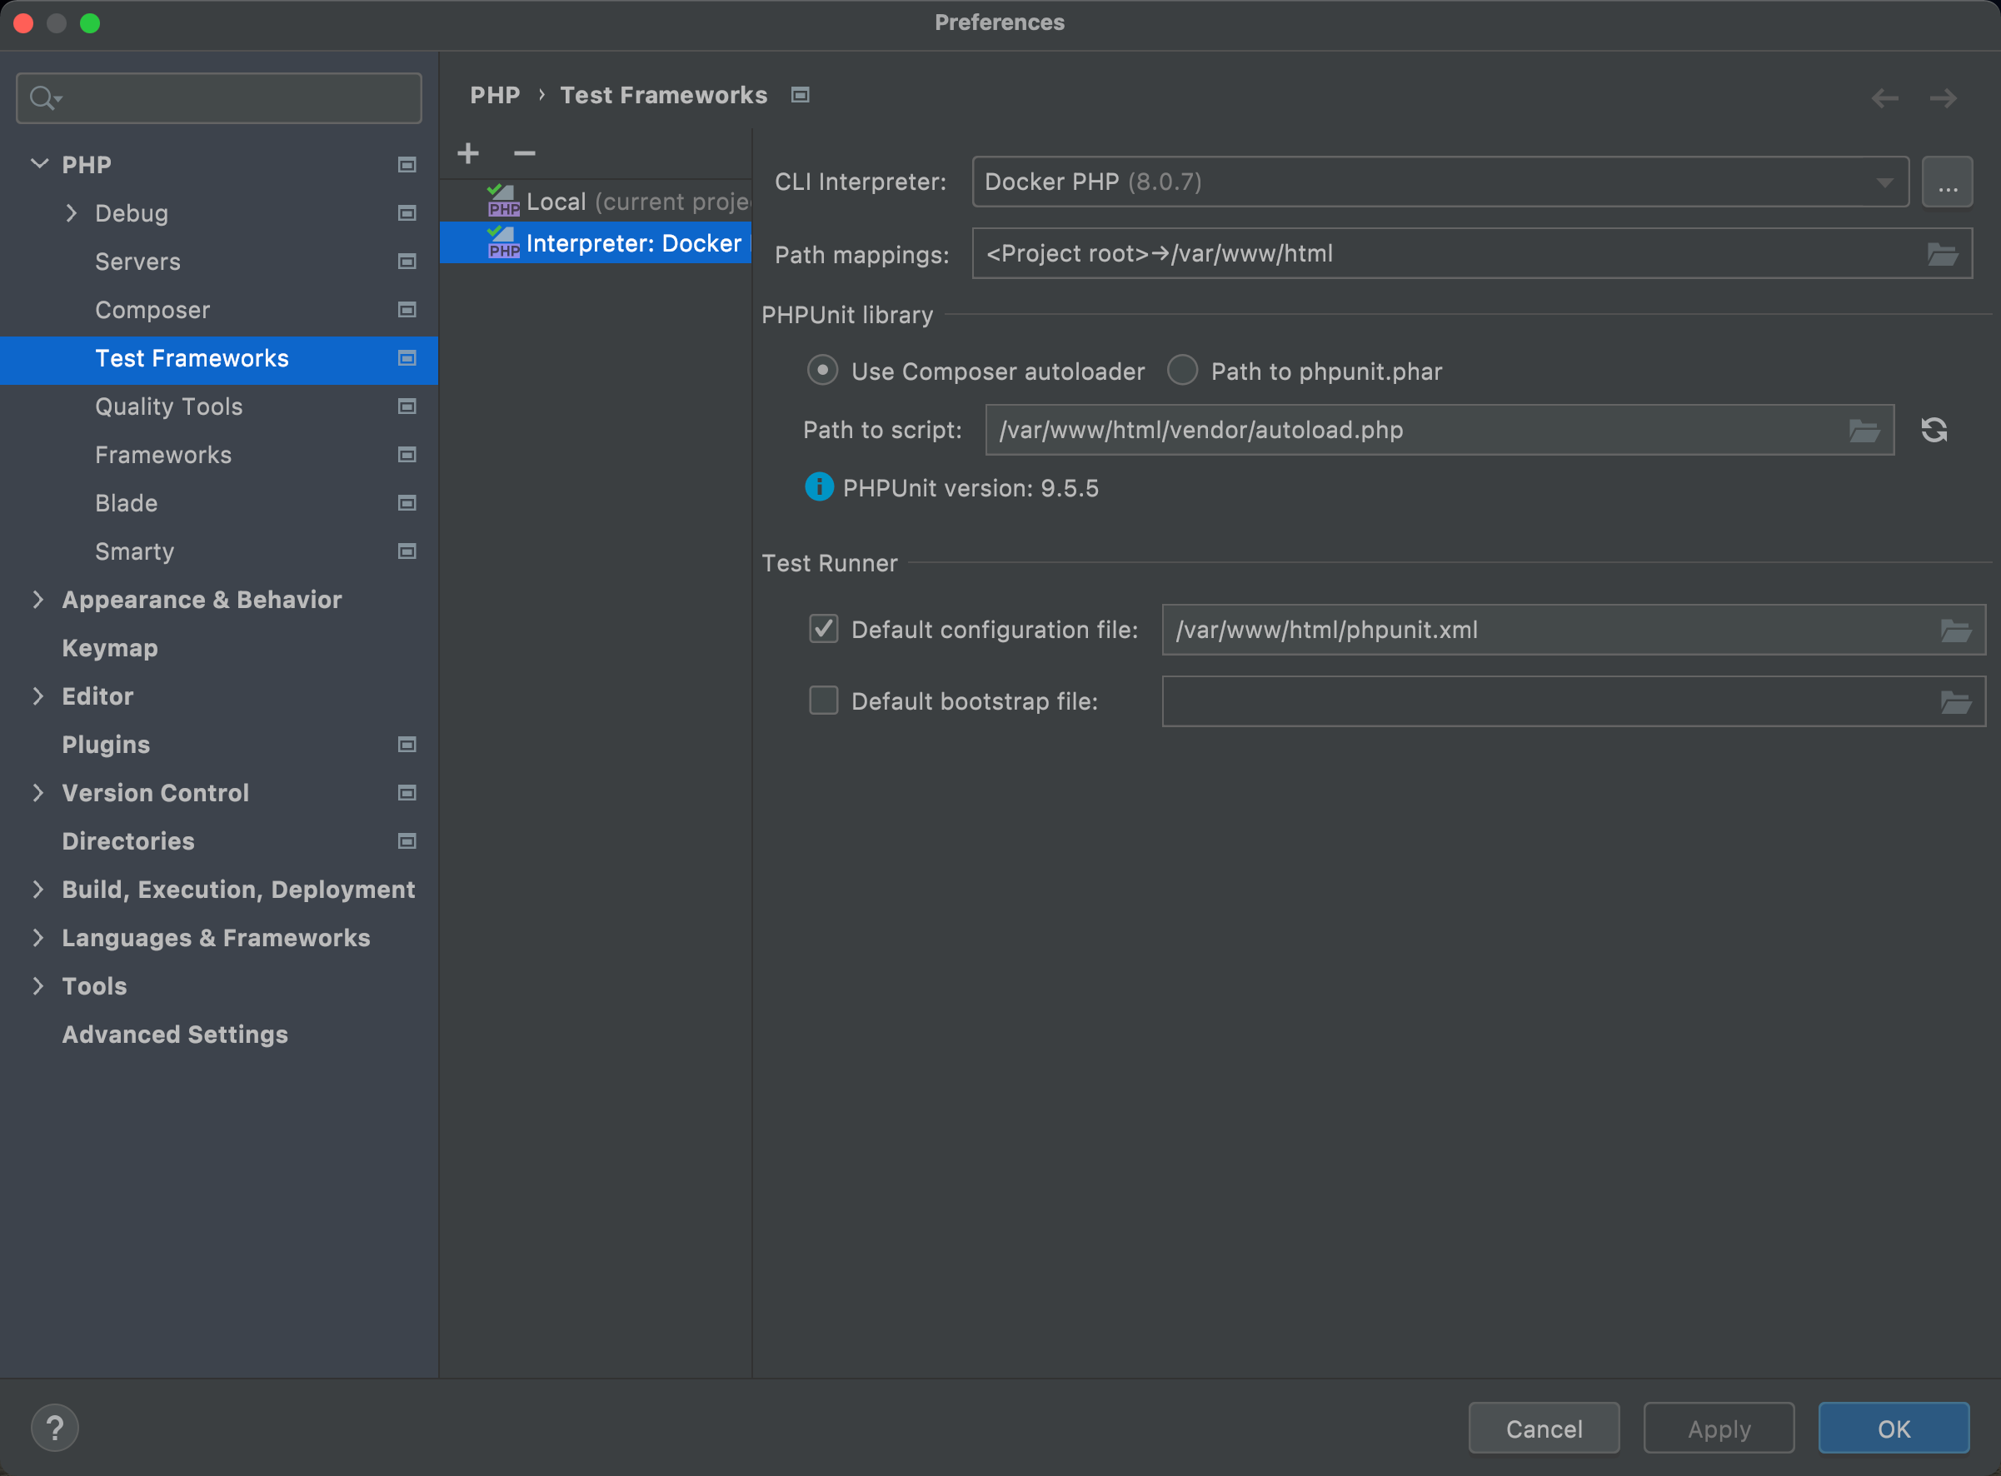Enable Default bootstrap file checkbox
The height and width of the screenshot is (1476, 2001).
coord(823,701)
